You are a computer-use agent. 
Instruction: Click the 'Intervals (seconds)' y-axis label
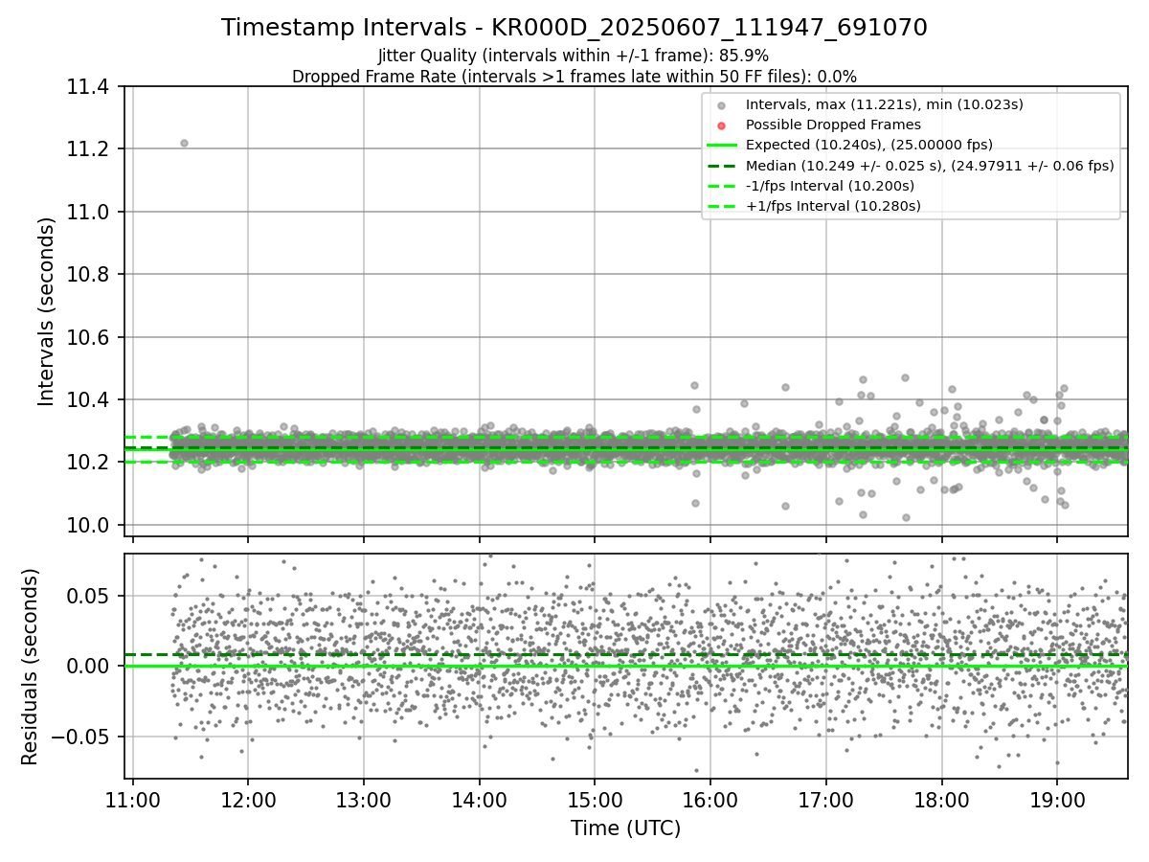(x=47, y=311)
